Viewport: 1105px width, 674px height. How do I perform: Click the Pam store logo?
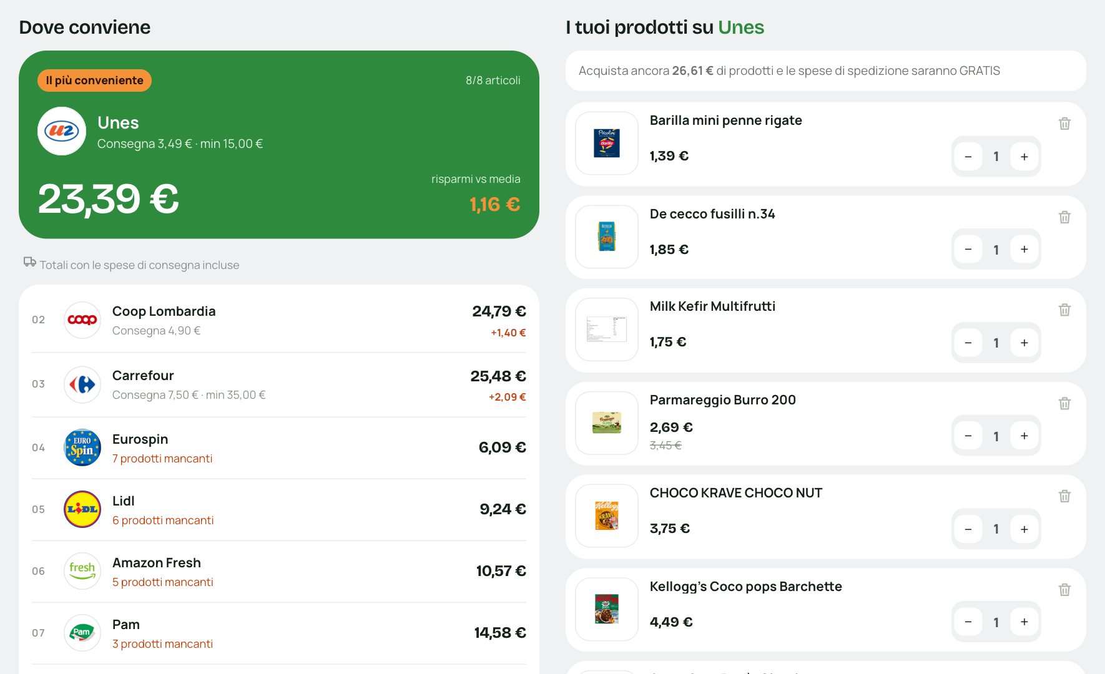click(x=82, y=633)
